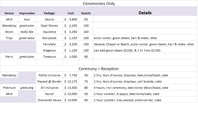The width and height of the screenshot is (198, 119).
Task: Click the Platinum venue cell
Action: [x=9, y=88]
